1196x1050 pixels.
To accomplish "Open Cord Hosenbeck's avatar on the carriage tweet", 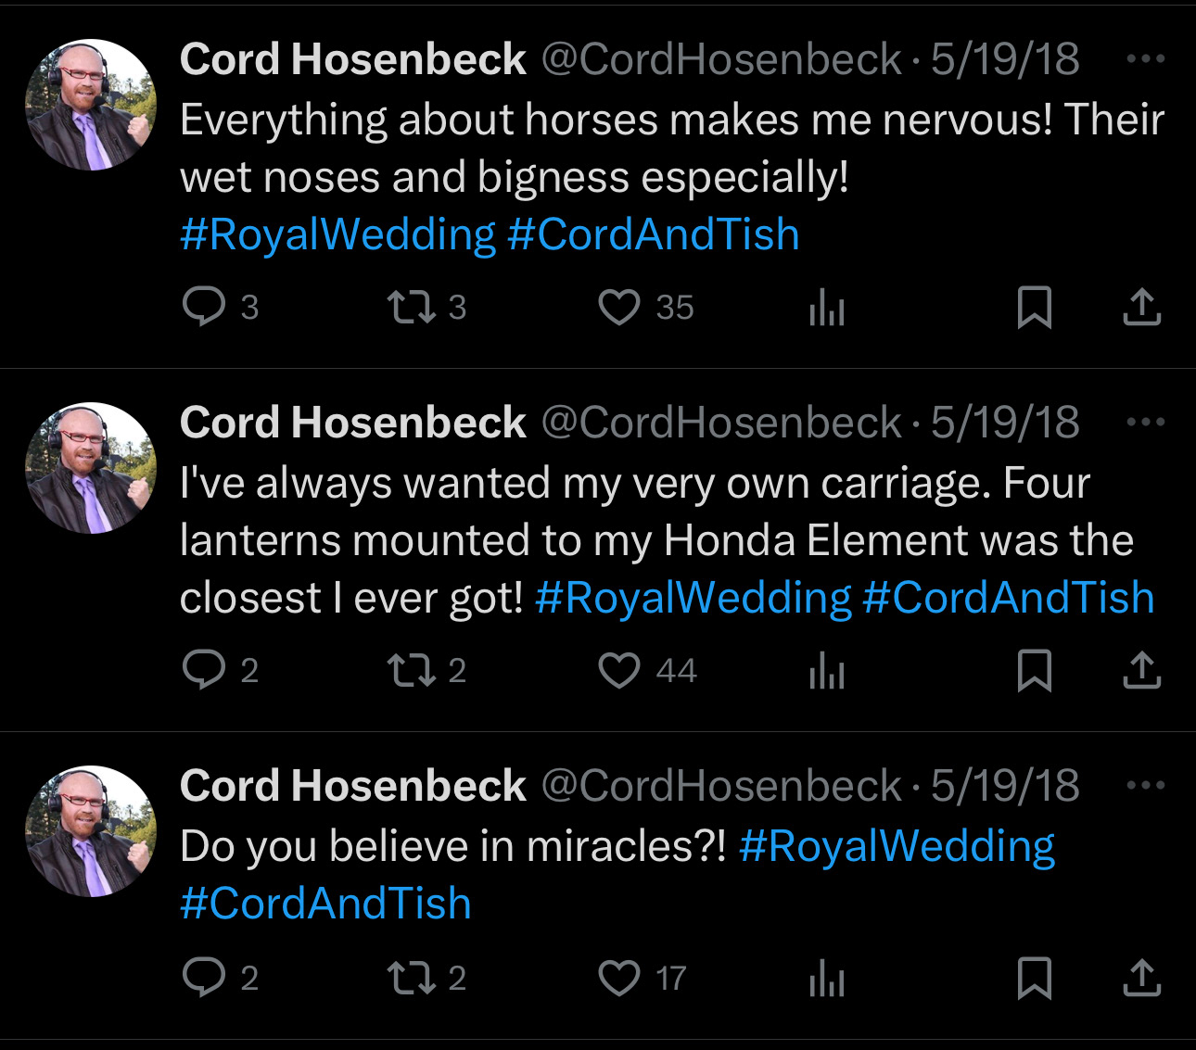I will point(91,468).
